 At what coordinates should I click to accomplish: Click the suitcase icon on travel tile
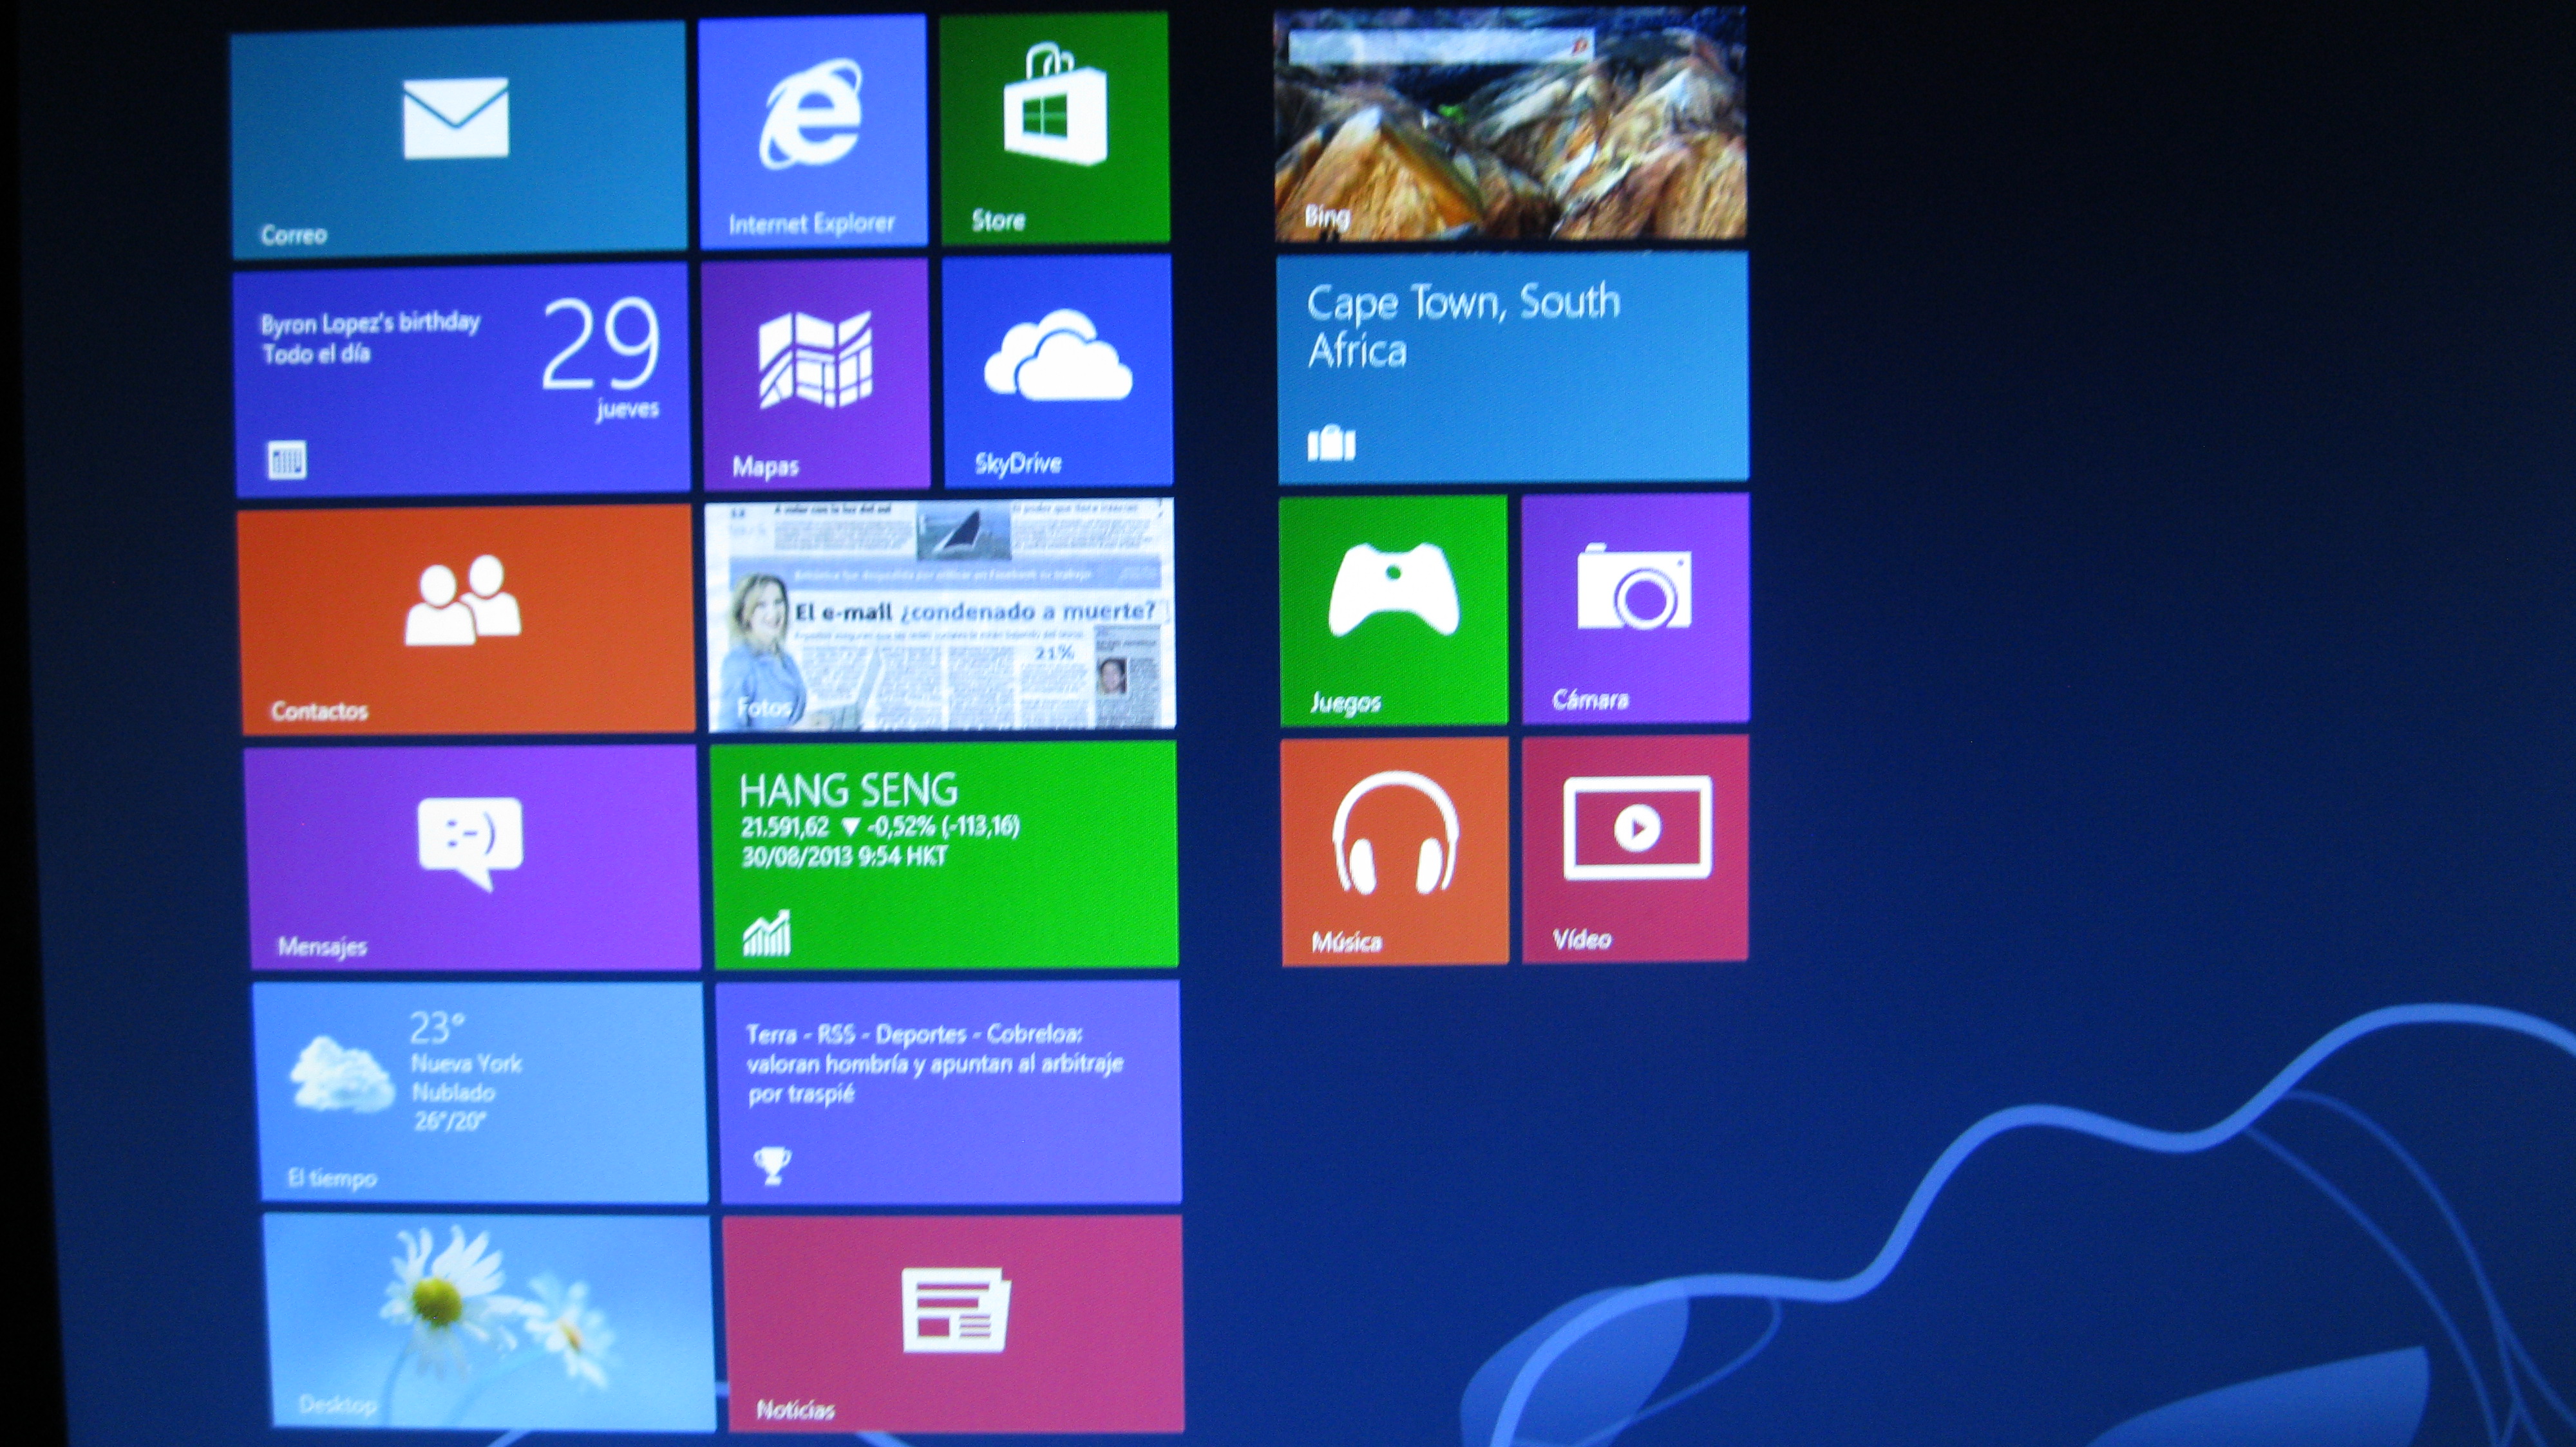[x=1331, y=443]
